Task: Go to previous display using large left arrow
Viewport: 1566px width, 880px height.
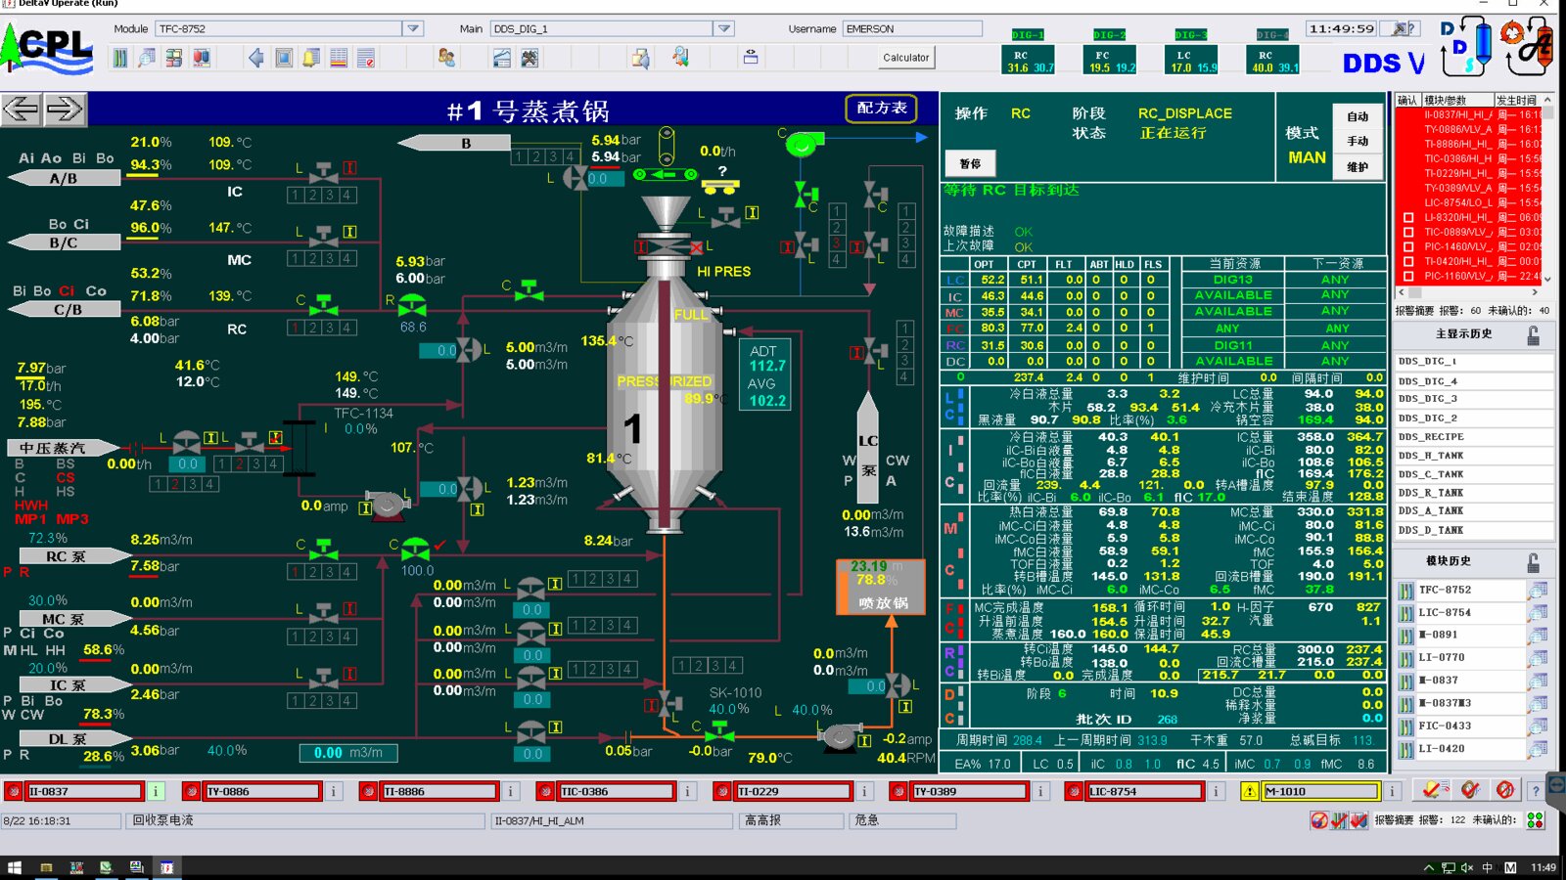Action: click(22, 109)
